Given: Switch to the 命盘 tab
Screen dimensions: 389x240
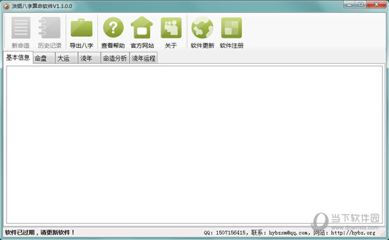Looking at the screenshot, I should coord(44,58).
